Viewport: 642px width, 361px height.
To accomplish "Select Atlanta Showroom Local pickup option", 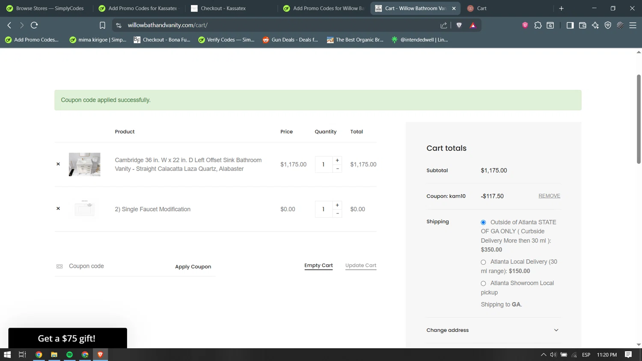I will coord(483,284).
